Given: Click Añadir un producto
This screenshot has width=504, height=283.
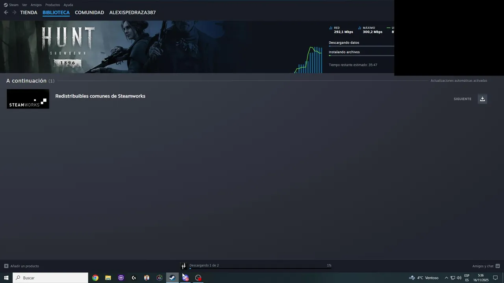Looking at the screenshot, I should point(24,266).
